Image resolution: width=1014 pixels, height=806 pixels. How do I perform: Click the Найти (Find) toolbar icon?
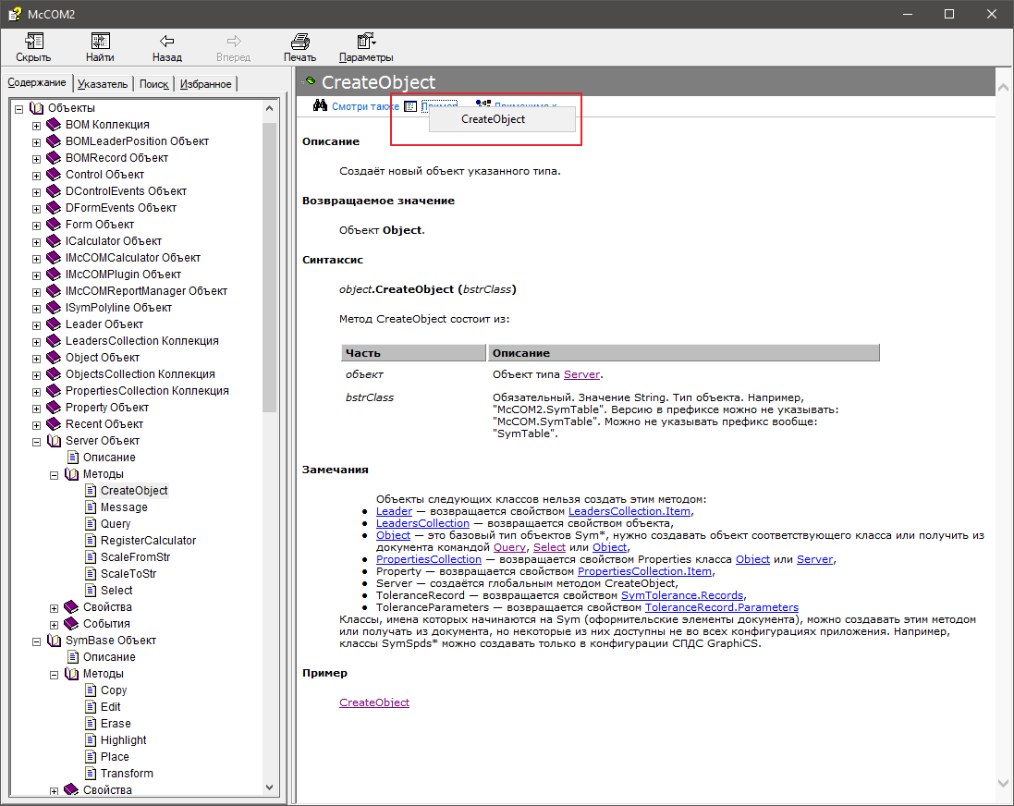(x=100, y=42)
